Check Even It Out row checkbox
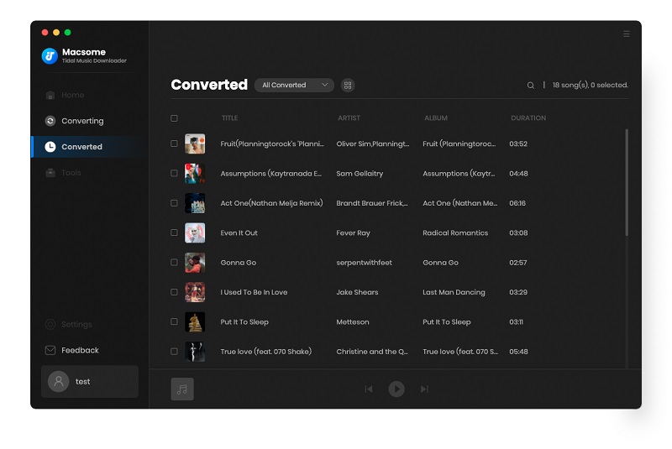This screenshot has width=672, height=449. [174, 232]
